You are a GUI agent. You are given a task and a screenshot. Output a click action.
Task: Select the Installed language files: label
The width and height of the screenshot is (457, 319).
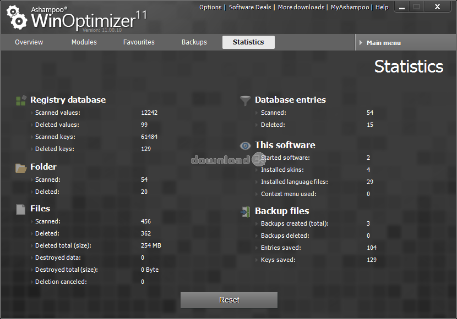point(295,182)
